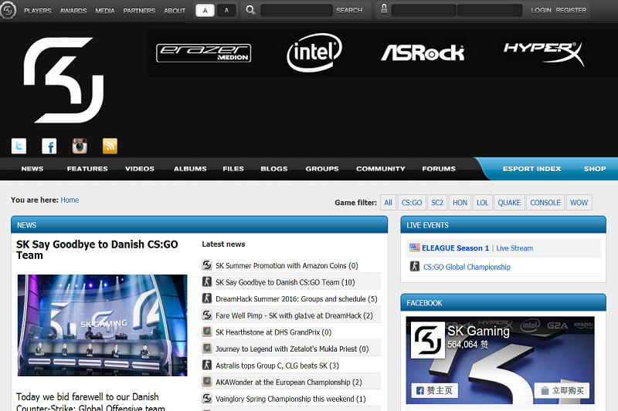Open the Facebook social icon
The height and width of the screenshot is (411, 618).
(49, 146)
